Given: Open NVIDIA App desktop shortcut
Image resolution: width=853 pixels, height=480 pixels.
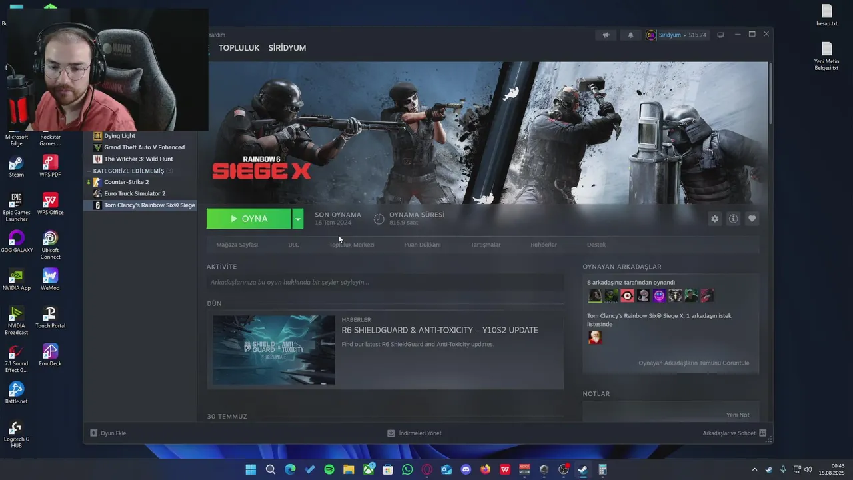Looking at the screenshot, I should coord(17,280).
